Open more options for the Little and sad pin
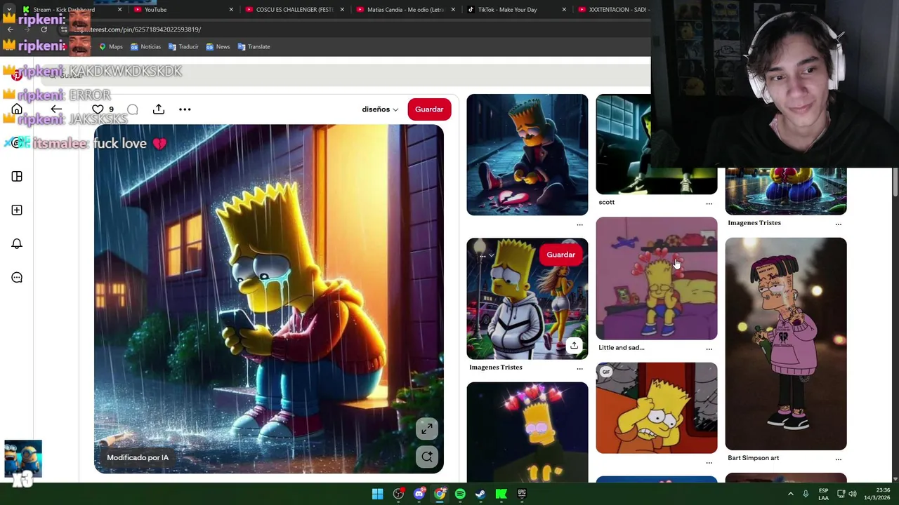The image size is (899, 505). coord(709,349)
